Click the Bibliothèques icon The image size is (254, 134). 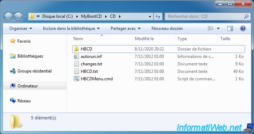pos(13,56)
